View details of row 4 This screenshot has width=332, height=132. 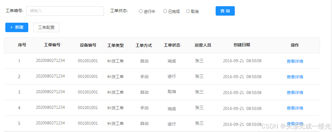pyautogui.click(x=295, y=108)
